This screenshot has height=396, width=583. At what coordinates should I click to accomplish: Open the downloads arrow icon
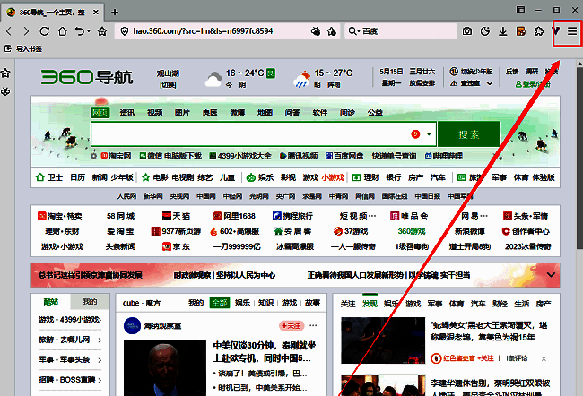pyautogui.click(x=503, y=31)
